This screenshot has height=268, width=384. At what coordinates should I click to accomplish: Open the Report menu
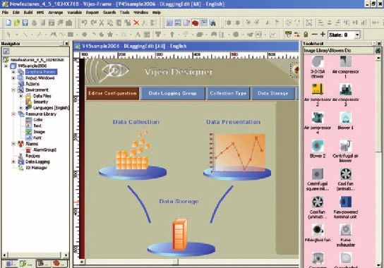point(92,12)
